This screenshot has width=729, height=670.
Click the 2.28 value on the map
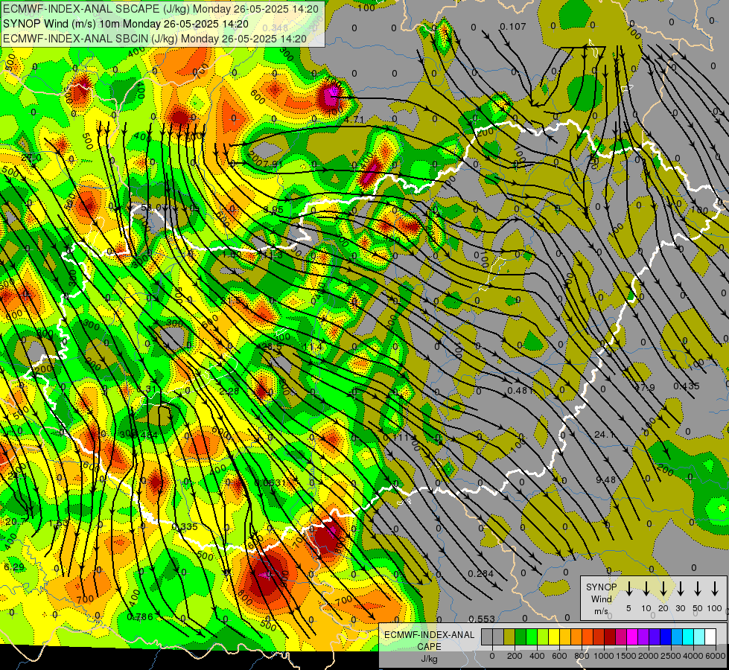[x=229, y=392]
